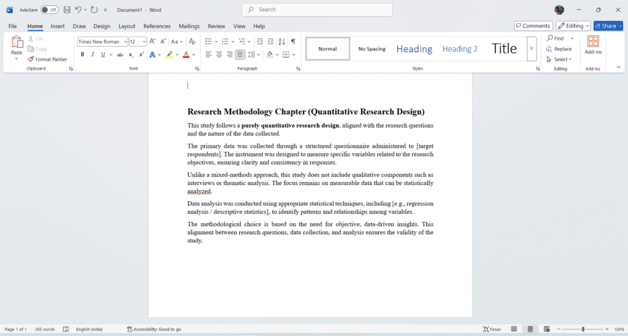Click the Sort icon in Paragraph group
The image size is (628, 336).
pyautogui.click(x=281, y=42)
